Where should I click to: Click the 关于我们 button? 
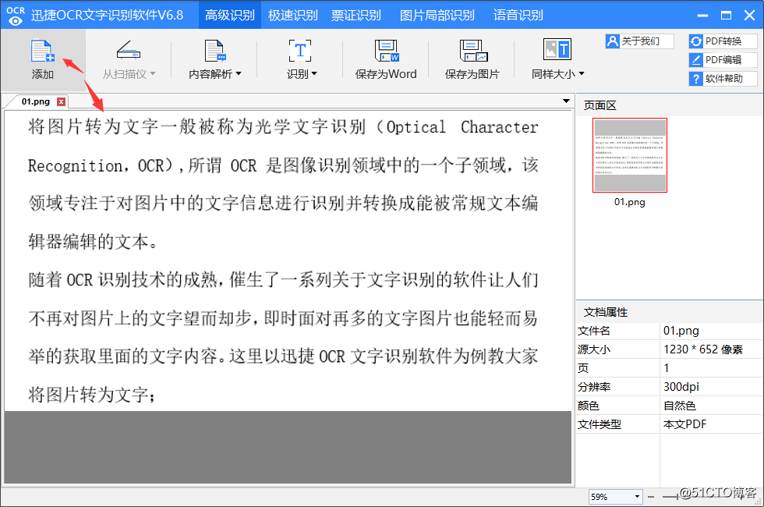pos(640,41)
